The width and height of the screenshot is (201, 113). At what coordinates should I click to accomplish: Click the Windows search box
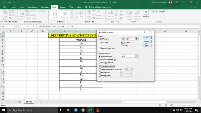click(x=32, y=110)
